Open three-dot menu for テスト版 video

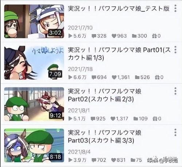click(x=175, y=8)
